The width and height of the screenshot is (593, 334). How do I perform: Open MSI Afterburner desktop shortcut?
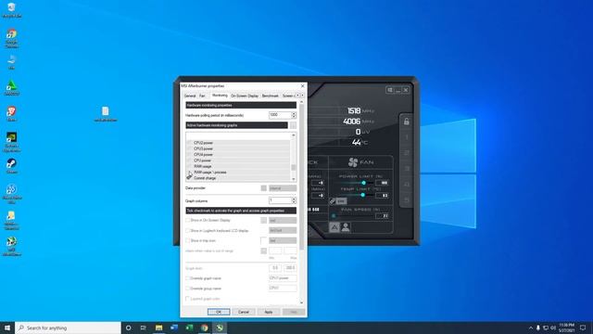11,246
